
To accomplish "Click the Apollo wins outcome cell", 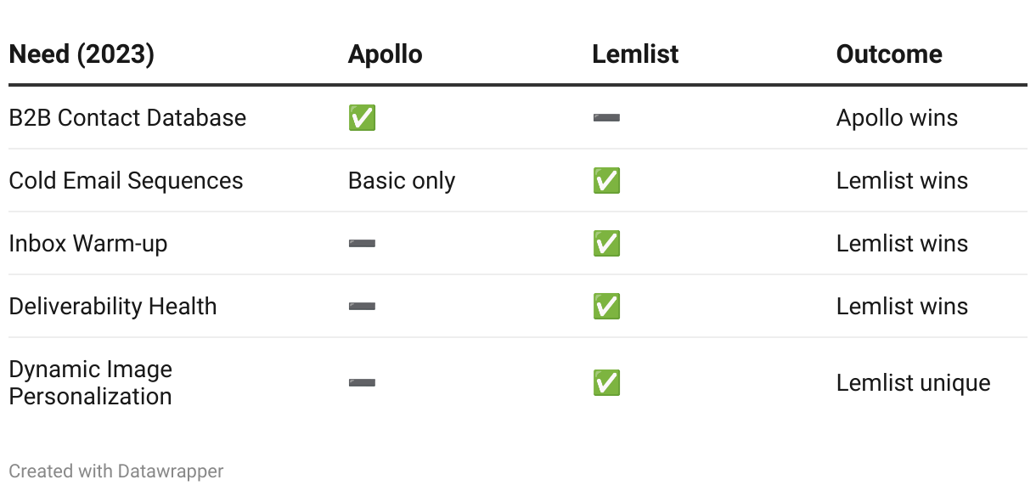I will (897, 118).
